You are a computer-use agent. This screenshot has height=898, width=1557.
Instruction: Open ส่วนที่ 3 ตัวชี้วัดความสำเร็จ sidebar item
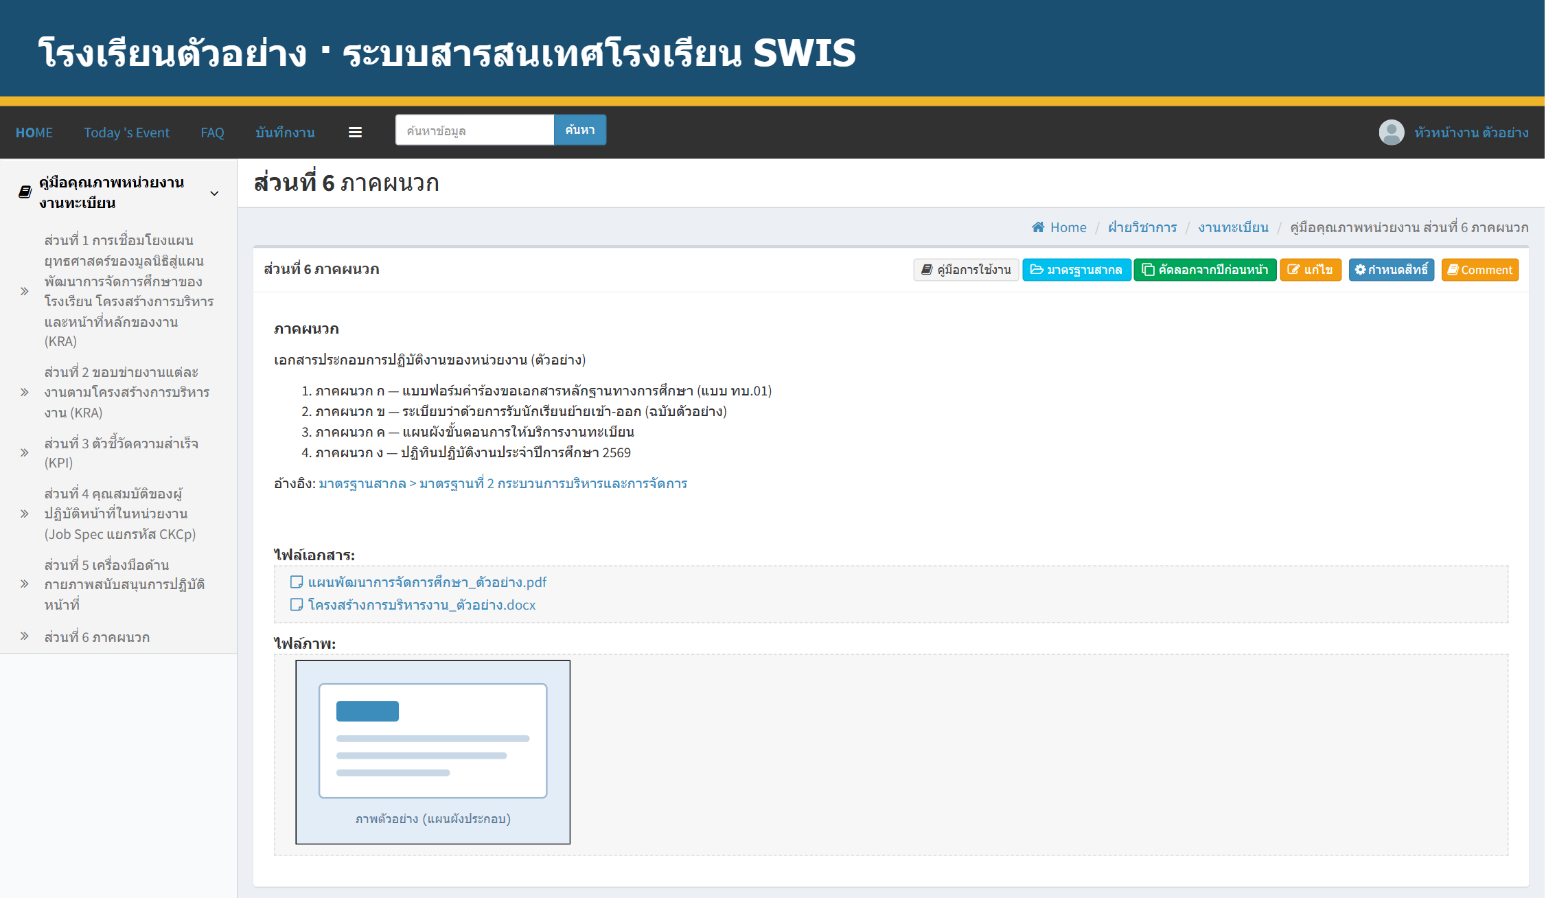[x=122, y=452]
